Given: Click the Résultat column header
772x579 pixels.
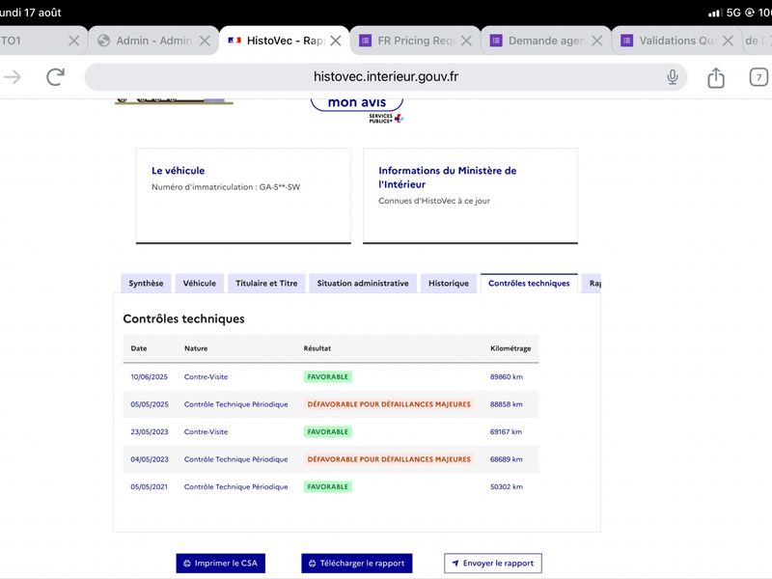Looking at the screenshot, I should pyautogui.click(x=317, y=348).
